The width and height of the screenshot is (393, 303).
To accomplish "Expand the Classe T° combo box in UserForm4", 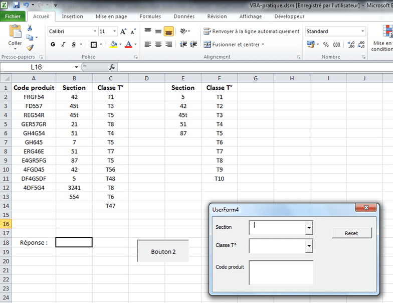I will pos(309,246).
